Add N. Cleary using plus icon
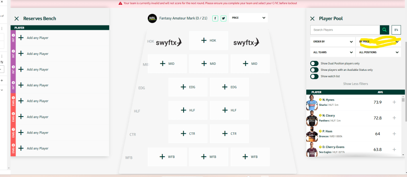This screenshot has width=407, height=177. tap(394, 118)
